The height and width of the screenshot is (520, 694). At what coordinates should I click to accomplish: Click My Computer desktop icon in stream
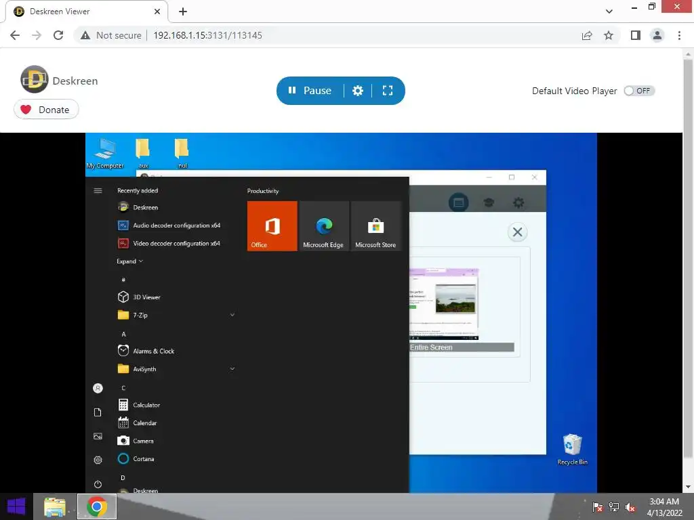[105, 153]
